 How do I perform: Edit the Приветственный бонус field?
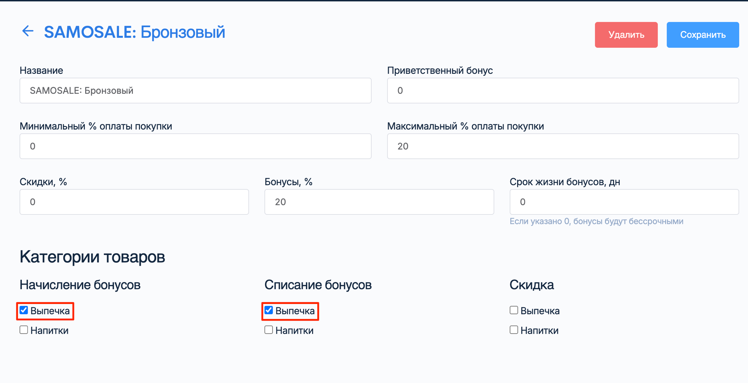click(x=563, y=90)
